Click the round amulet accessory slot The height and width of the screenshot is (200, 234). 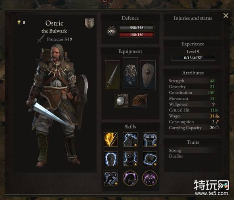click(121, 100)
